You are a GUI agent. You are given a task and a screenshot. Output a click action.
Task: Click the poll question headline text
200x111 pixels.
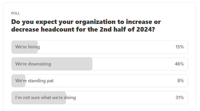tap(86, 25)
